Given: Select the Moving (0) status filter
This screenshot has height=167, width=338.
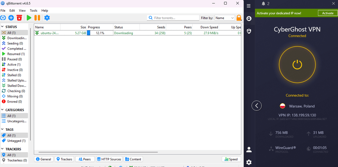Looking at the screenshot, I should pos(14,96).
